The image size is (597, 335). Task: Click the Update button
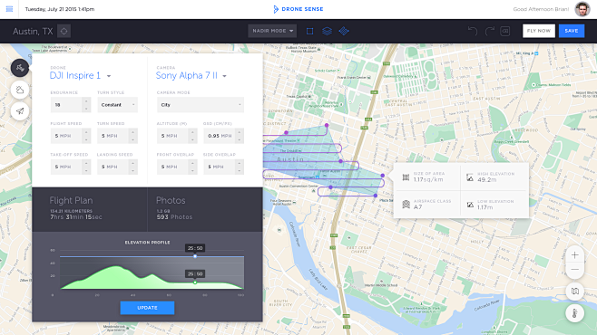pos(147,308)
